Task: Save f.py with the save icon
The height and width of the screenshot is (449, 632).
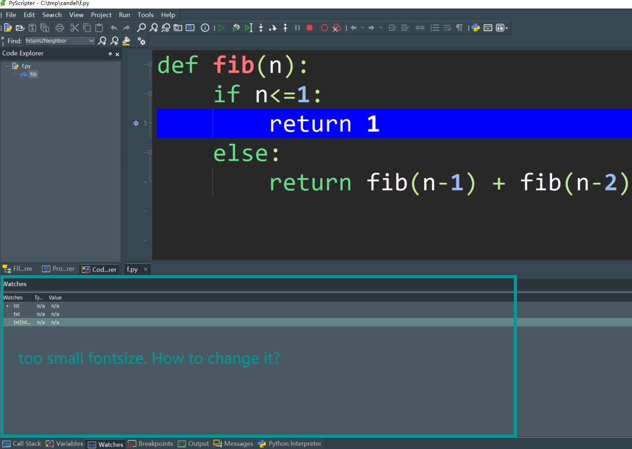Action: pos(32,27)
